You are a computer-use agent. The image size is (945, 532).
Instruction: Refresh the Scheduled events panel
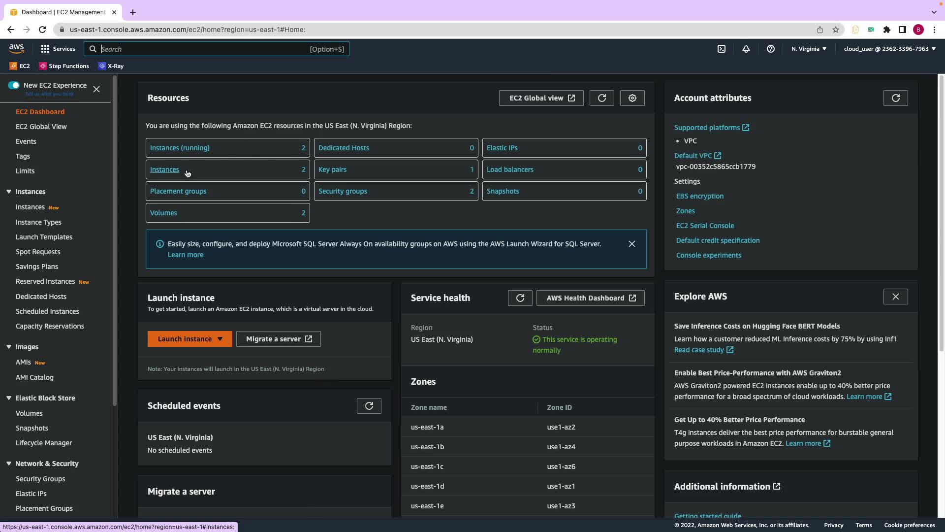coord(369,406)
